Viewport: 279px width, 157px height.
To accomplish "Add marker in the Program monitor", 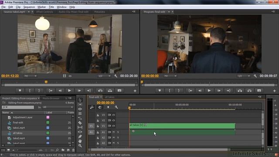I will [160, 91].
